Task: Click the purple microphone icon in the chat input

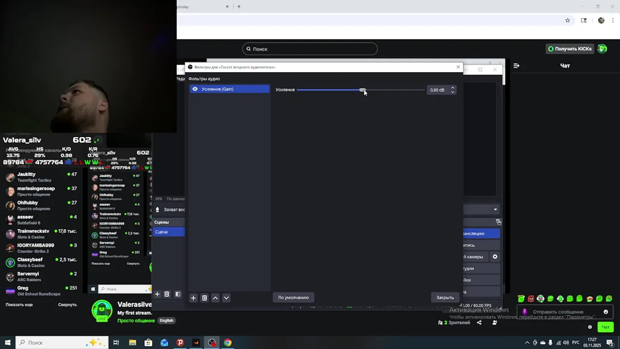Action: [x=524, y=312]
